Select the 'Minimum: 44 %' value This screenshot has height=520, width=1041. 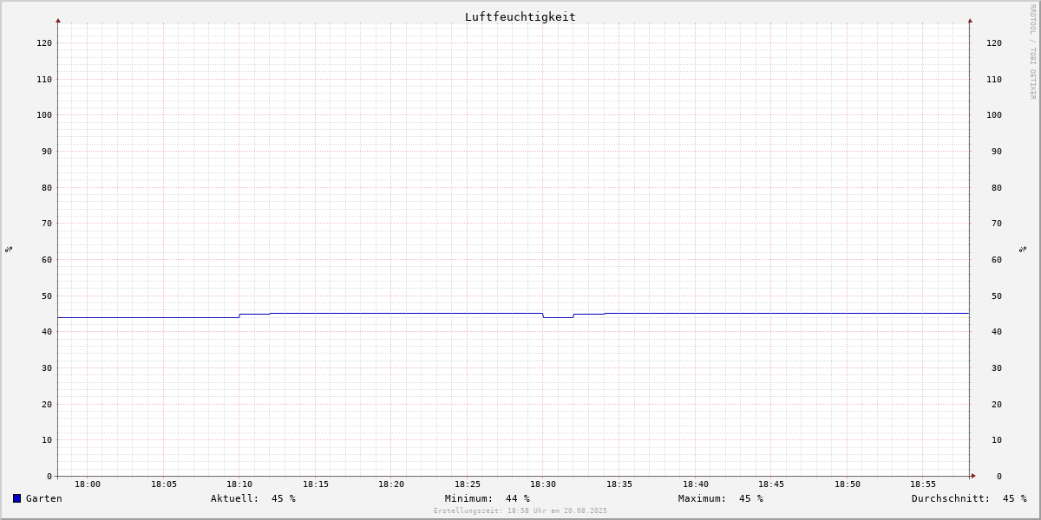(488, 498)
